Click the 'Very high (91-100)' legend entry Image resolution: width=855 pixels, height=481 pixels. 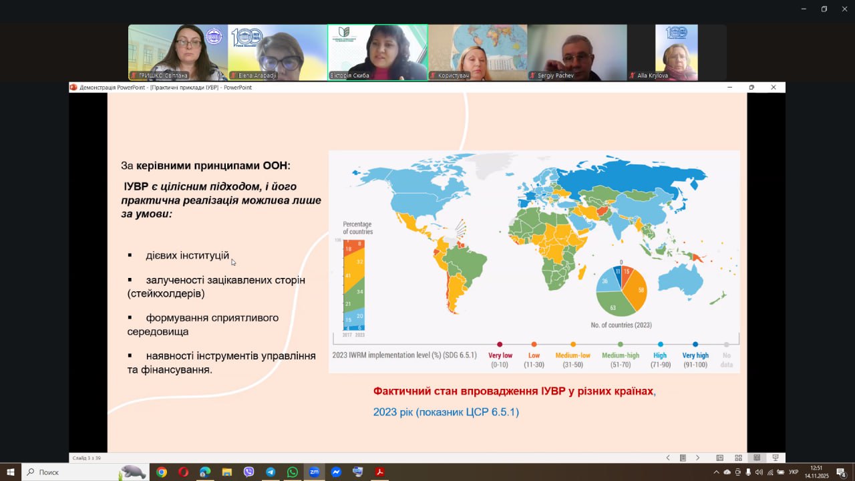695,356
